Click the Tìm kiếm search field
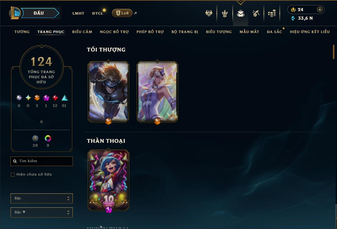Image resolution: width=337 pixels, height=229 pixels. click(x=41, y=161)
